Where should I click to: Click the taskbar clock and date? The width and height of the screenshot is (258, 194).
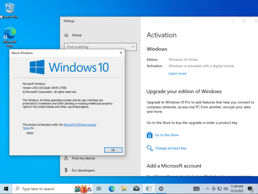point(237,189)
